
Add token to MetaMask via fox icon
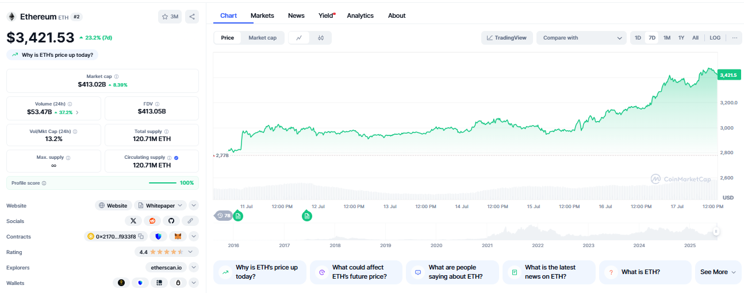tap(178, 236)
